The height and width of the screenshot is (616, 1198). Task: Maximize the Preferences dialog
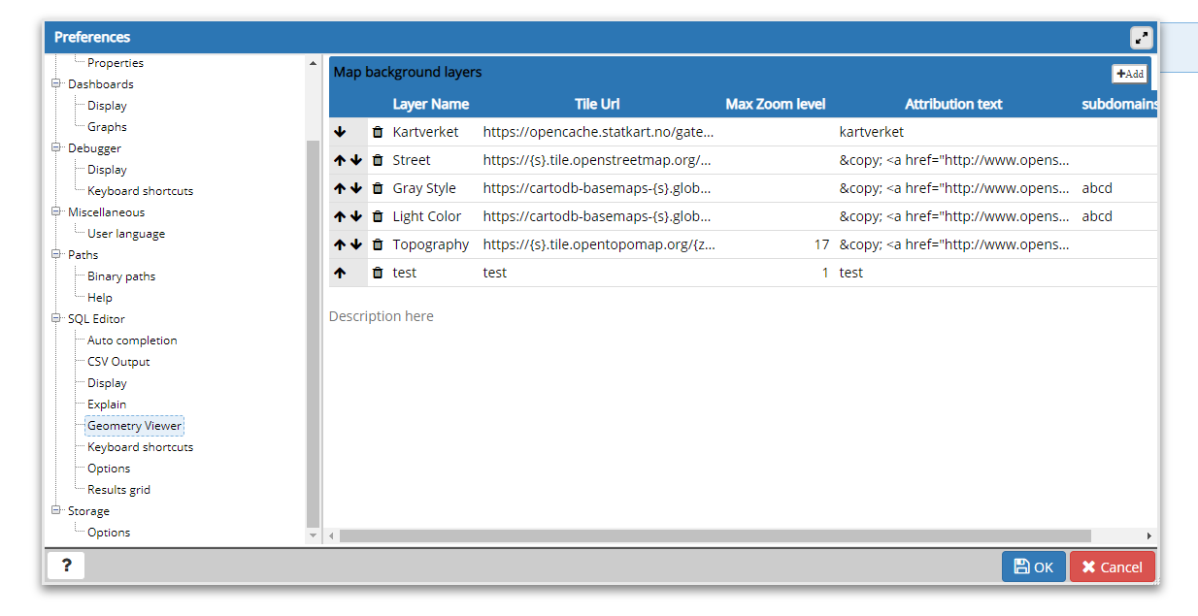pyautogui.click(x=1141, y=38)
